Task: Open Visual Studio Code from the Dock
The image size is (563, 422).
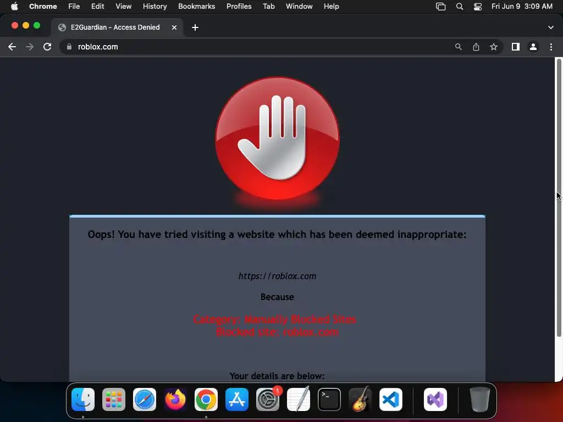Action: pos(391,399)
